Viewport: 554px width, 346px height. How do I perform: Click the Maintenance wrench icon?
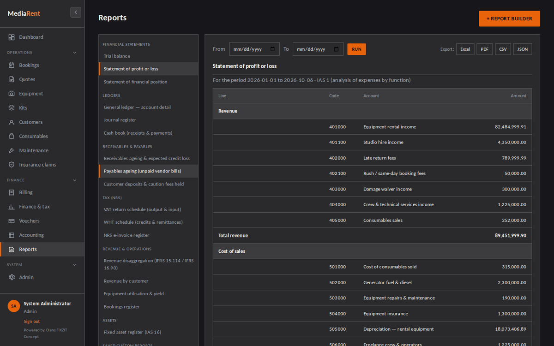[12, 150]
